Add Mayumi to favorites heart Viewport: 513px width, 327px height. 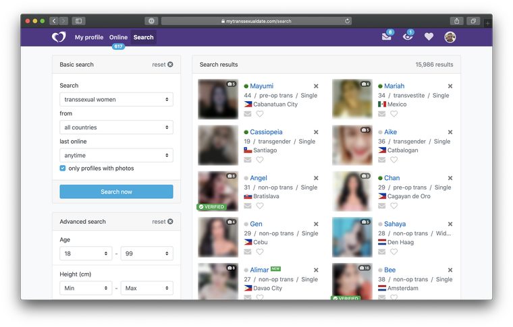tap(260, 114)
